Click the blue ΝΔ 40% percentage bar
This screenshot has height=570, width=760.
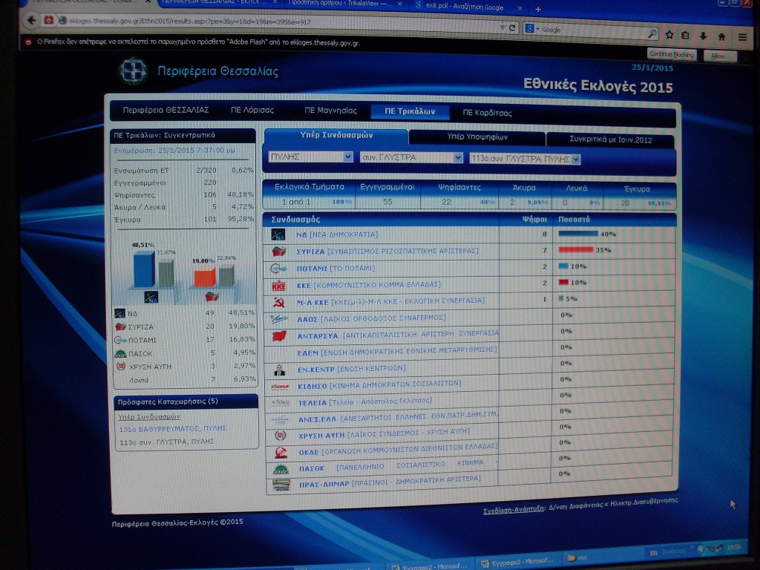click(x=577, y=234)
